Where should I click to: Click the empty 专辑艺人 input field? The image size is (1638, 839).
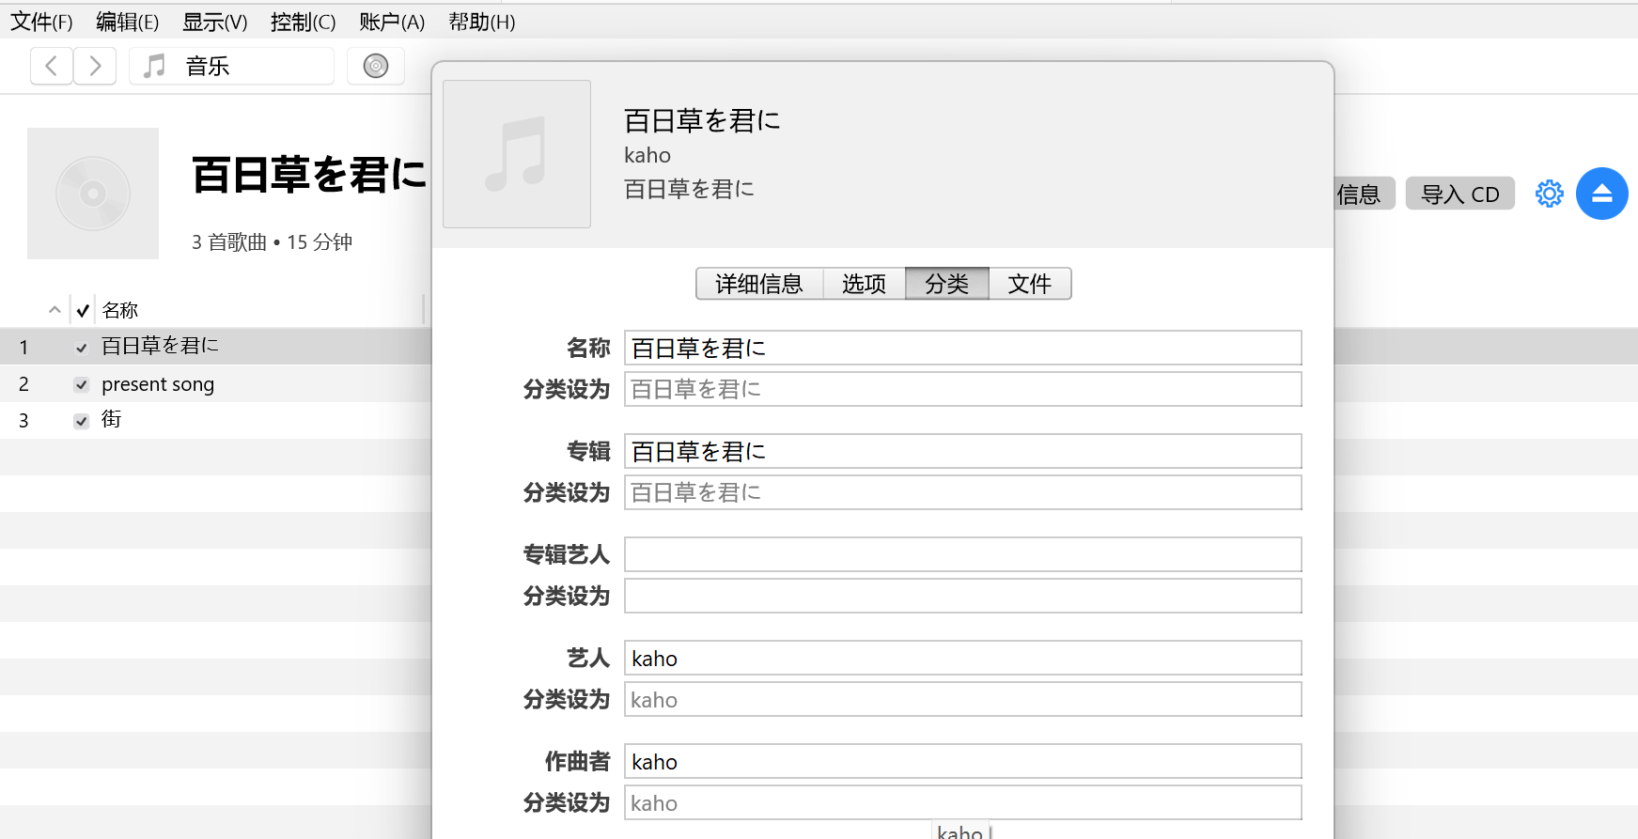pyautogui.click(x=963, y=554)
